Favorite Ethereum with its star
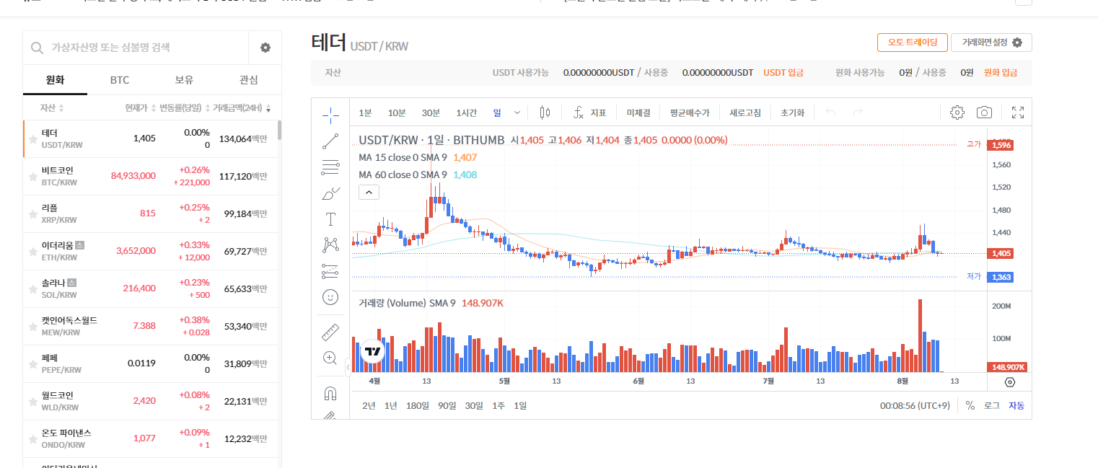1098x468 pixels. [x=32, y=252]
